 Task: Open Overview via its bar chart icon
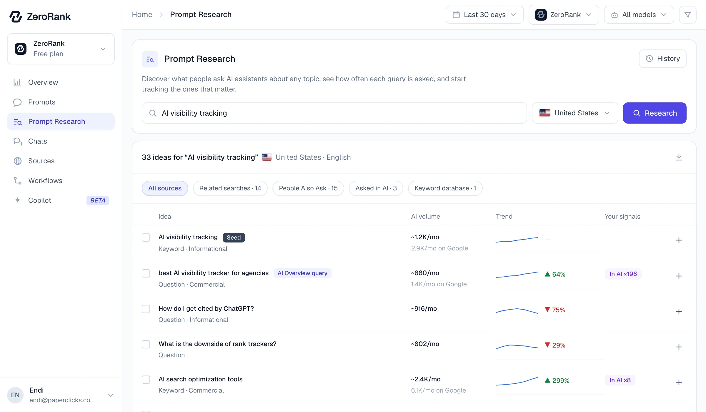click(x=17, y=82)
